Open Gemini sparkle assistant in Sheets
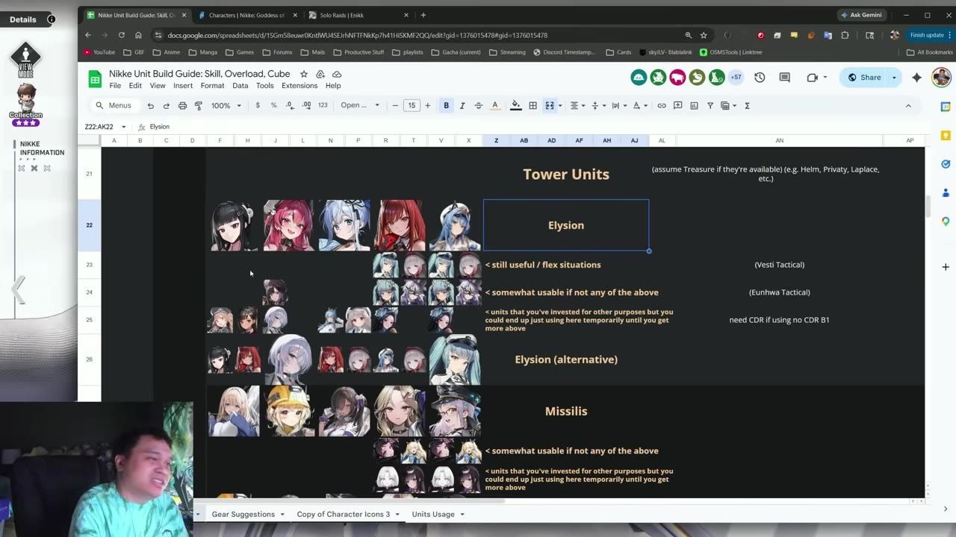Image resolution: width=956 pixels, height=537 pixels. [x=916, y=78]
